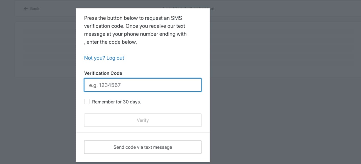The image size is (361, 164).
Task: Click the Not you? Log out link
Action: pos(104,58)
